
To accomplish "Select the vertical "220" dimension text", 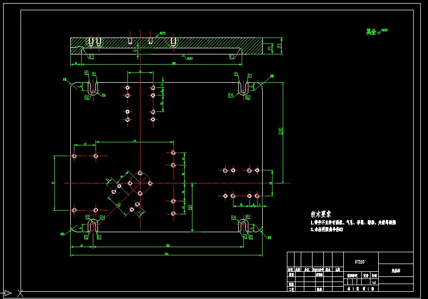I will pyautogui.click(x=280, y=131).
